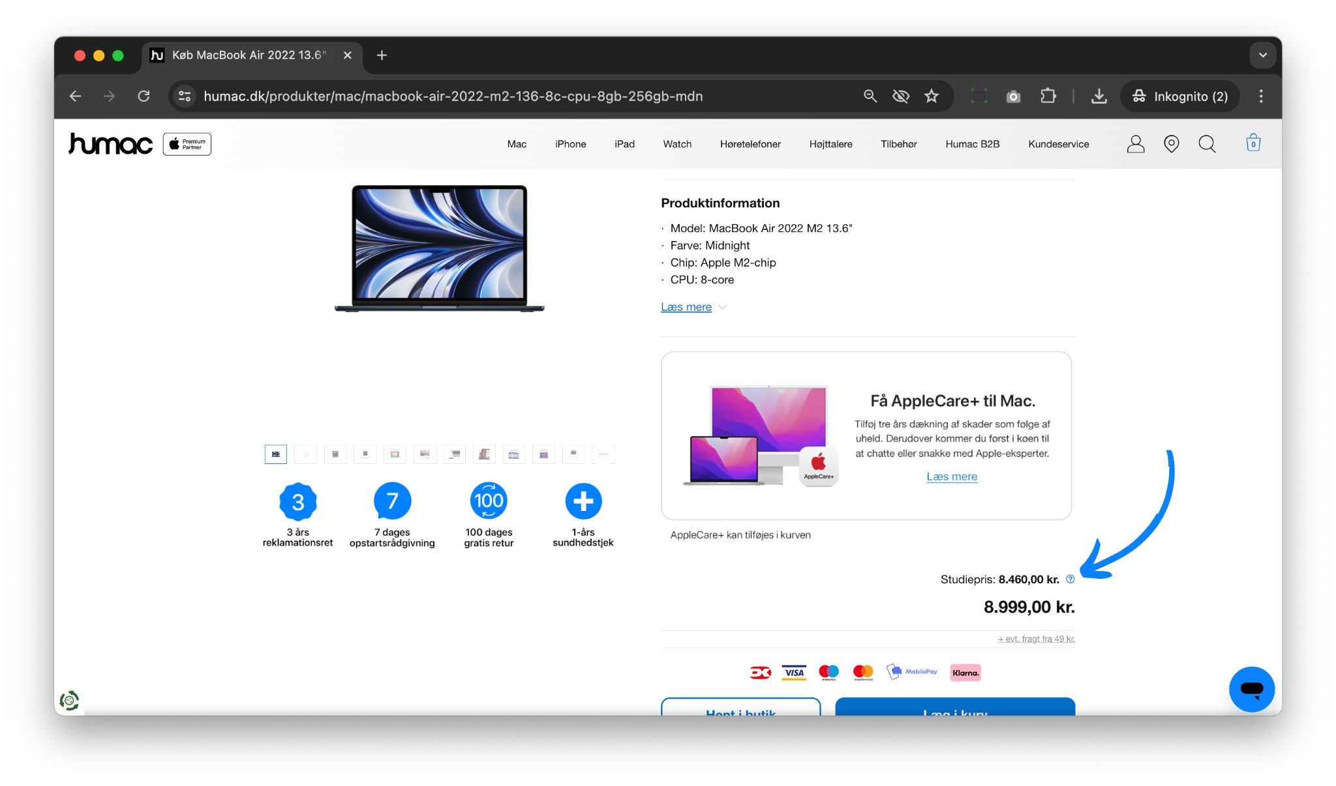Open the user account icon
Viewport: 1336px width, 786px height.
click(1136, 144)
